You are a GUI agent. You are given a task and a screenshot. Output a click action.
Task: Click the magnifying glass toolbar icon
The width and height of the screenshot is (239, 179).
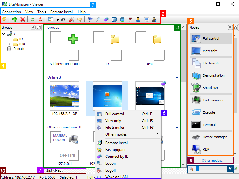click(x=98, y=19)
